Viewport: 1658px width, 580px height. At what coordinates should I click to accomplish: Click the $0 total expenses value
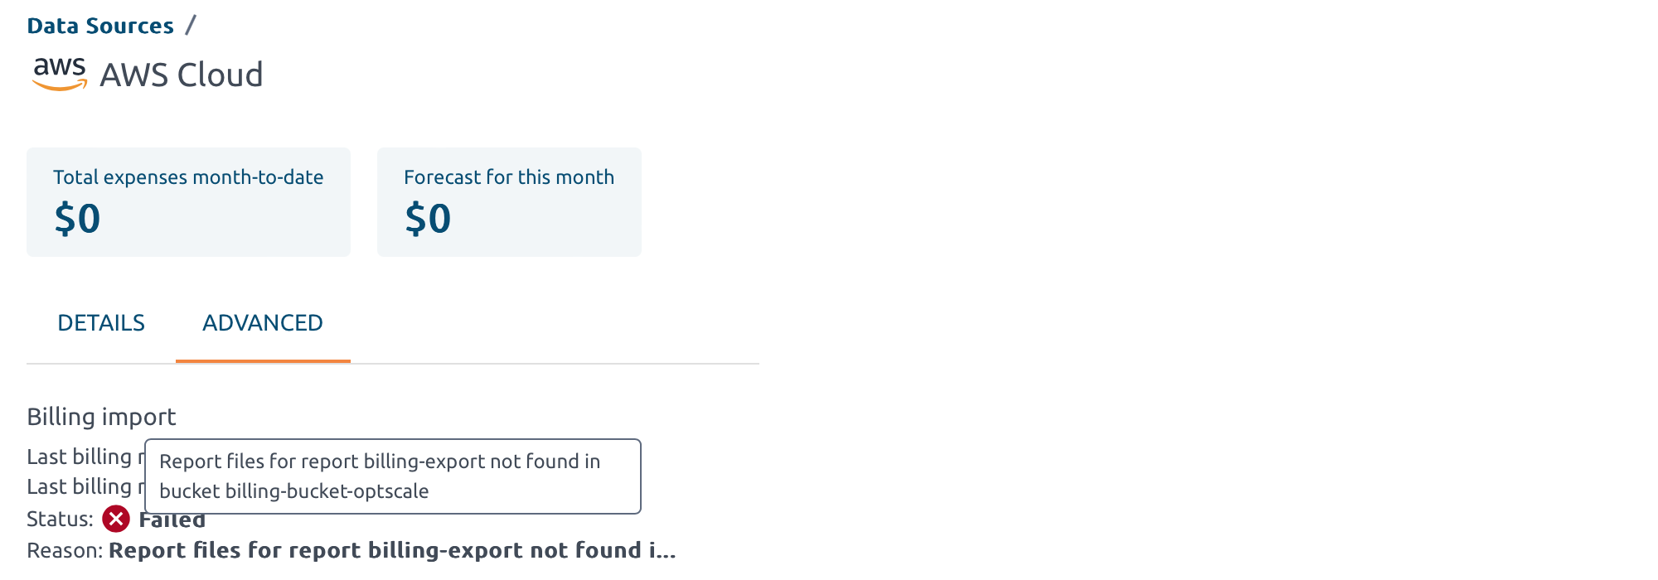point(77,219)
